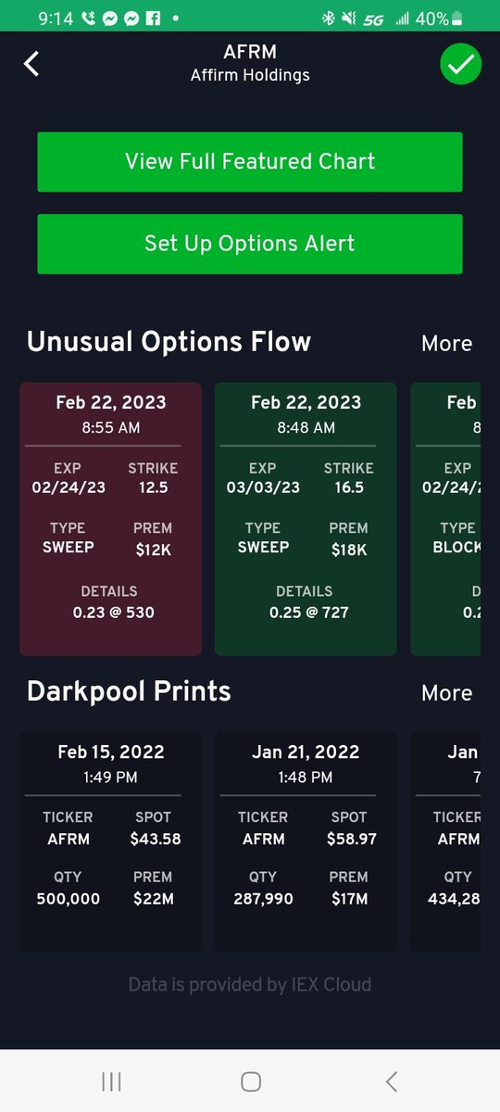The height and width of the screenshot is (1112, 500).
Task: Open the Feb 15, 2022 darkpool print
Action: pos(111,842)
